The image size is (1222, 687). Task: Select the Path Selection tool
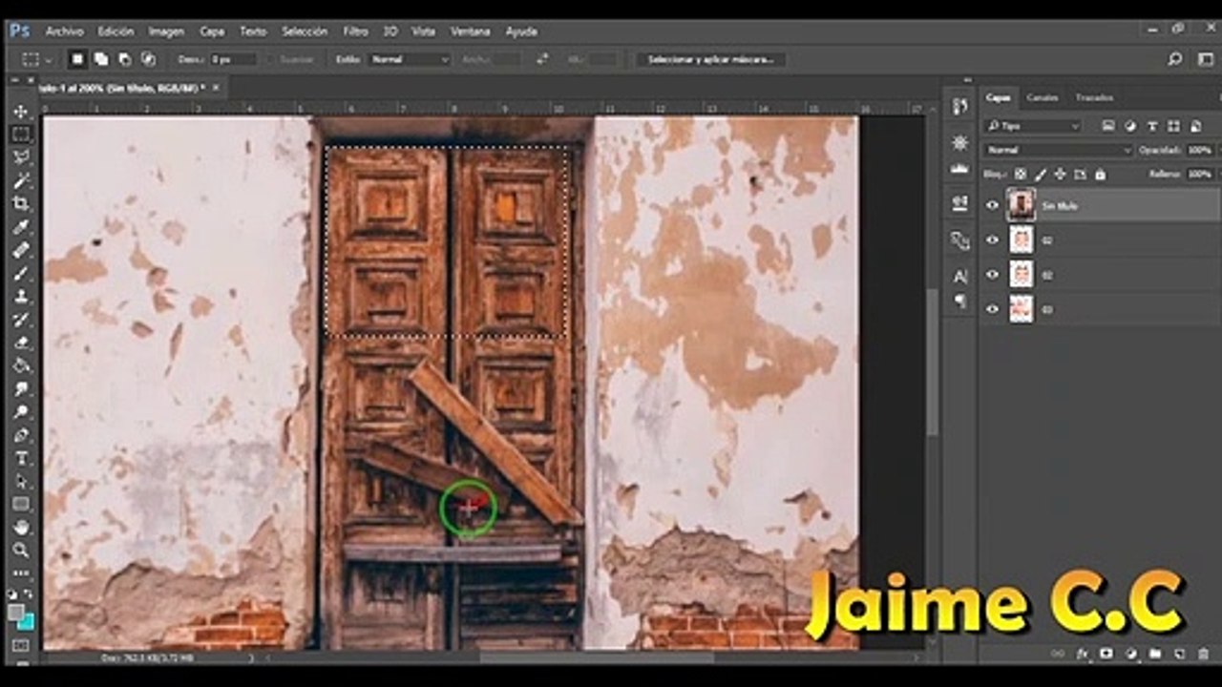tap(20, 481)
